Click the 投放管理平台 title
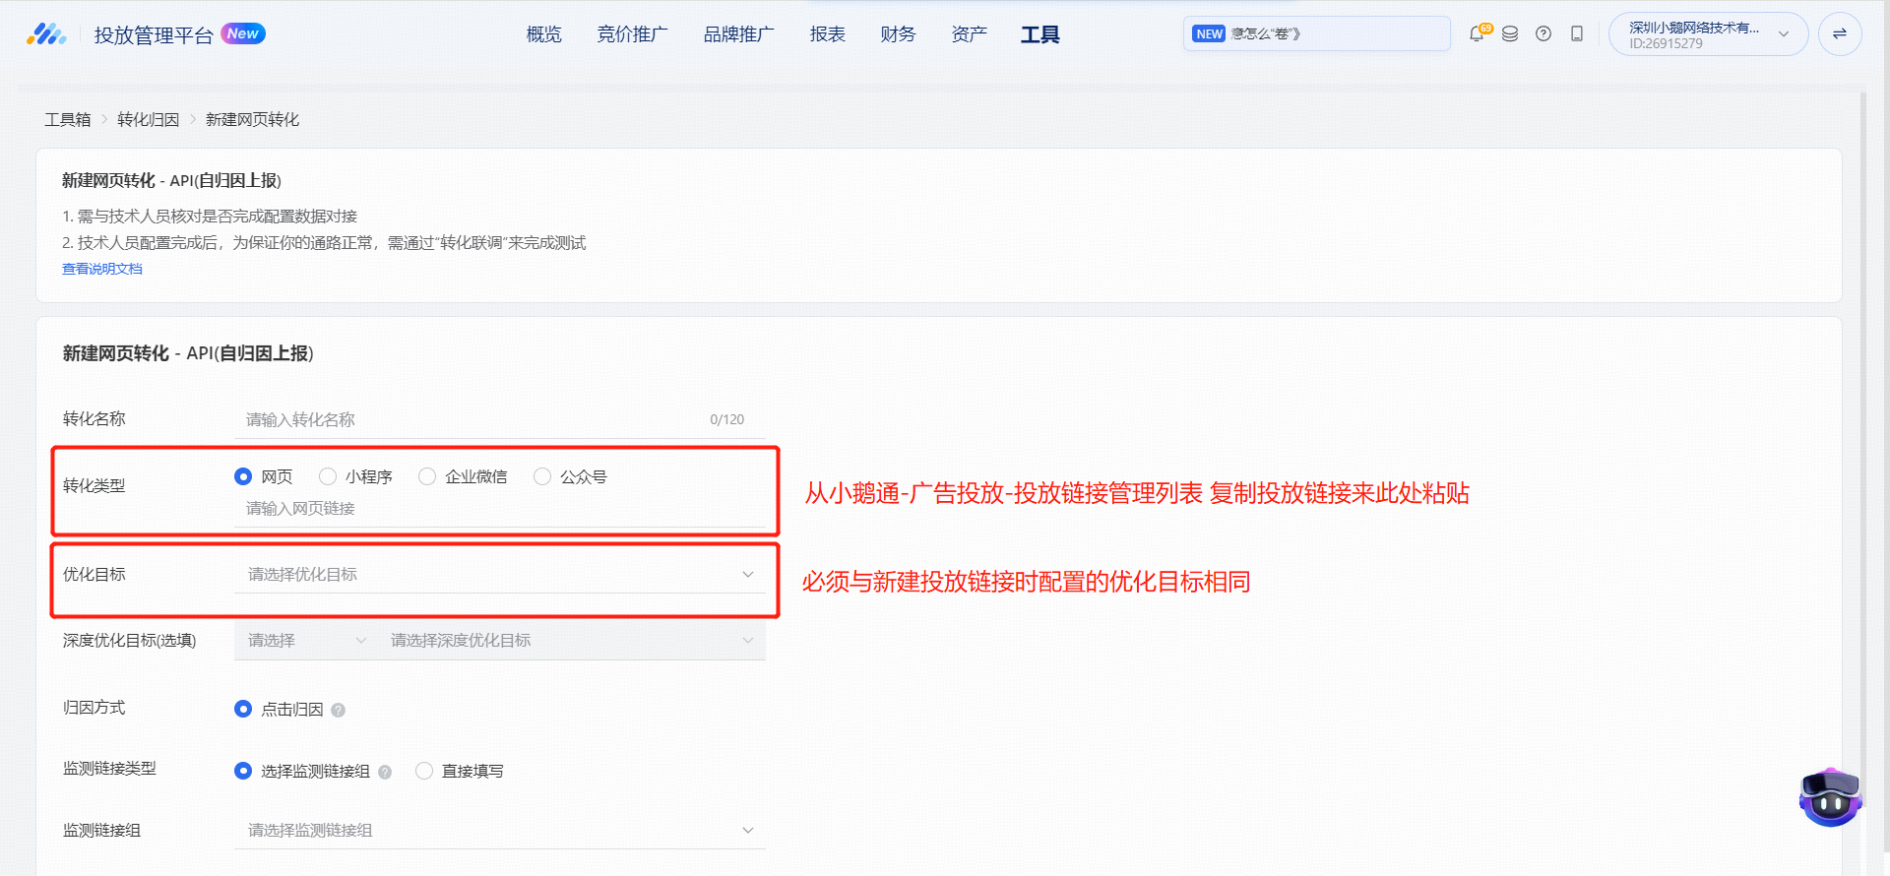This screenshot has width=1890, height=876. [x=154, y=35]
